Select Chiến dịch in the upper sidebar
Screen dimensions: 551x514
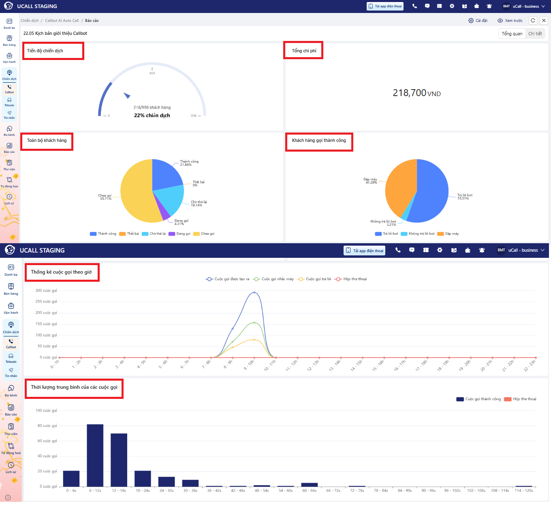[x=9, y=75]
